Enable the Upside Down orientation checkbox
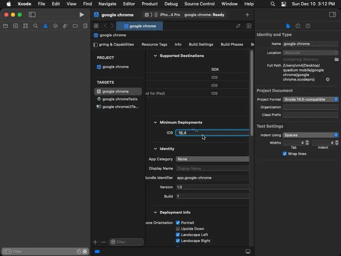 click(x=178, y=229)
